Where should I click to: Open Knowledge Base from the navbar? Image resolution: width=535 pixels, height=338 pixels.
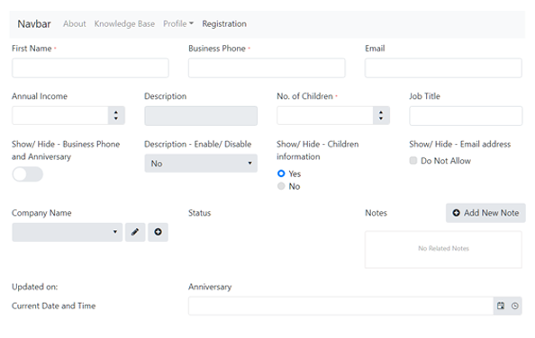coord(124,24)
